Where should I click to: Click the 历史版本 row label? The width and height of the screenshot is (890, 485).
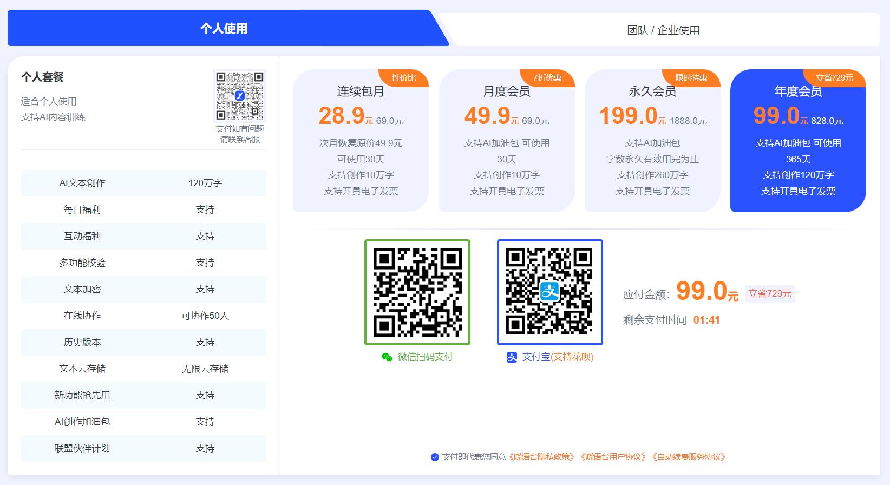point(82,342)
